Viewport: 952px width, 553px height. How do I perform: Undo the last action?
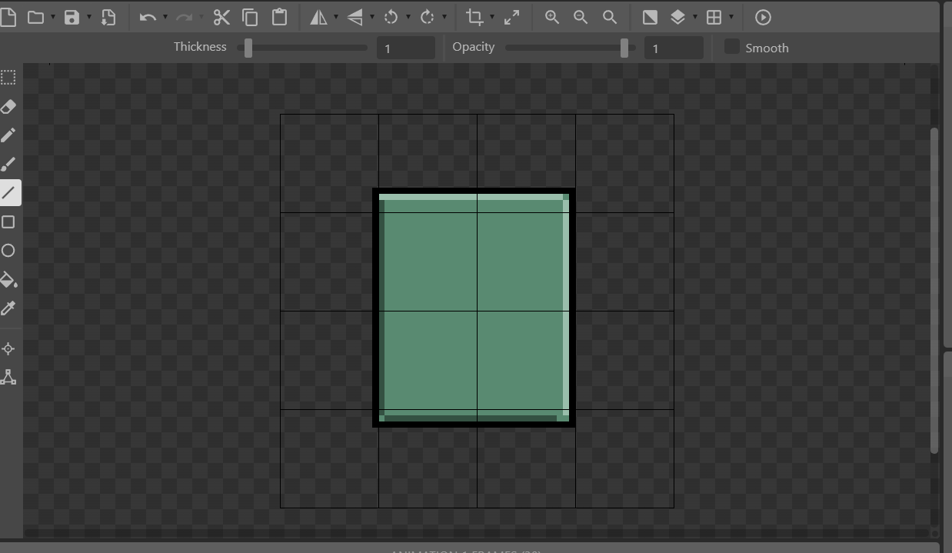tap(148, 17)
